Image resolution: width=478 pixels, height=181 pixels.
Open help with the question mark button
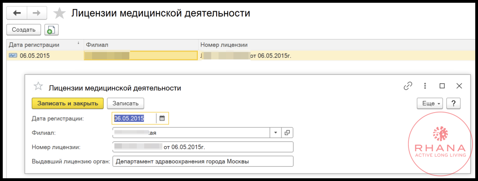point(453,103)
